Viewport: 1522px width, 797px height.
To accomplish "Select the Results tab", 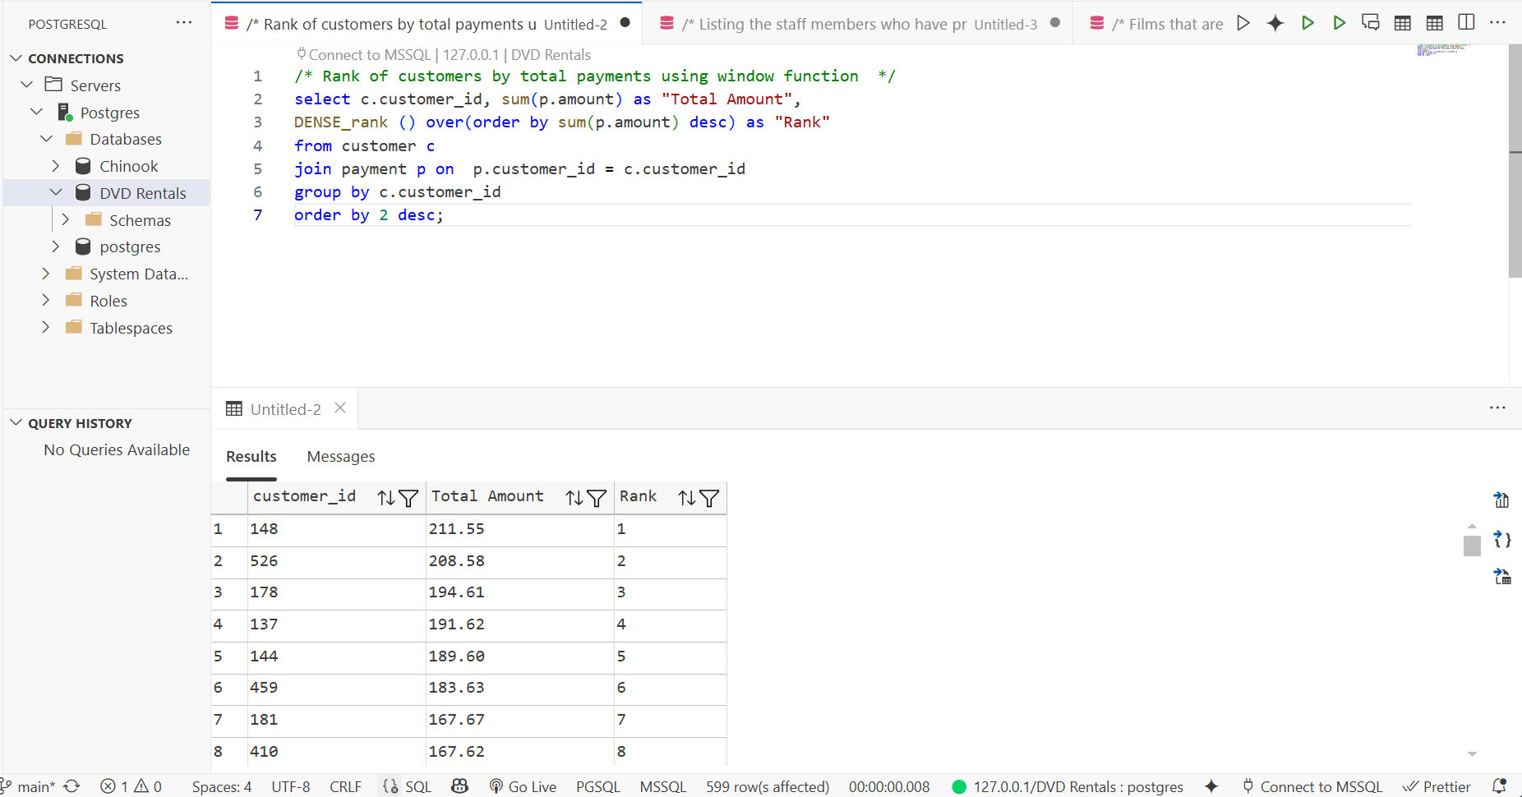I will [x=251, y=456].
